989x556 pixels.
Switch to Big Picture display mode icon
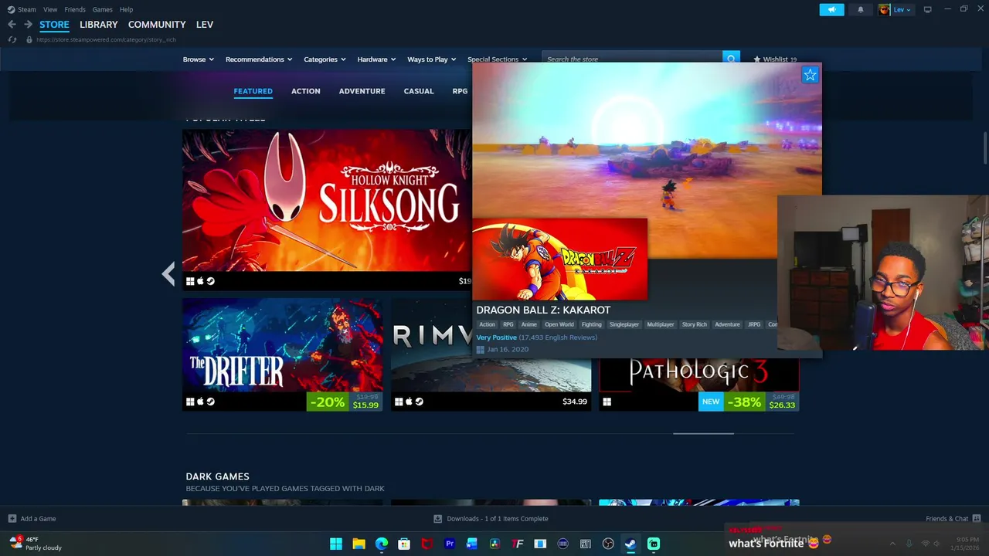(927, 9)
